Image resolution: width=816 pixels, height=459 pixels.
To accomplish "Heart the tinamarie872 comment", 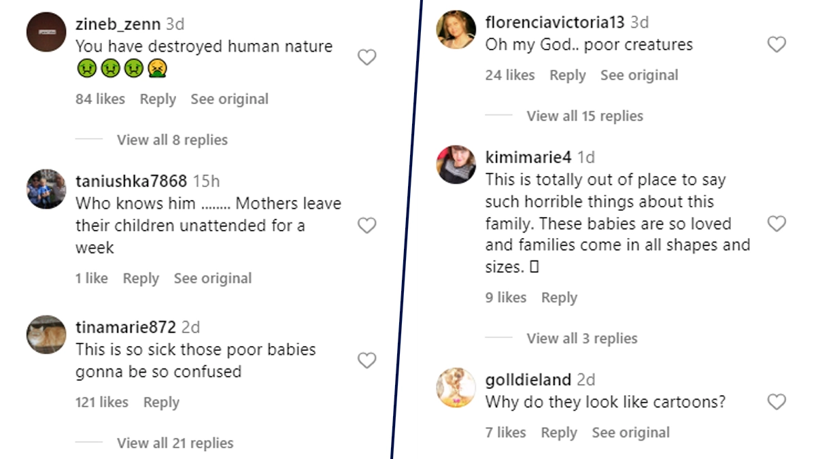I will (367, 360).
